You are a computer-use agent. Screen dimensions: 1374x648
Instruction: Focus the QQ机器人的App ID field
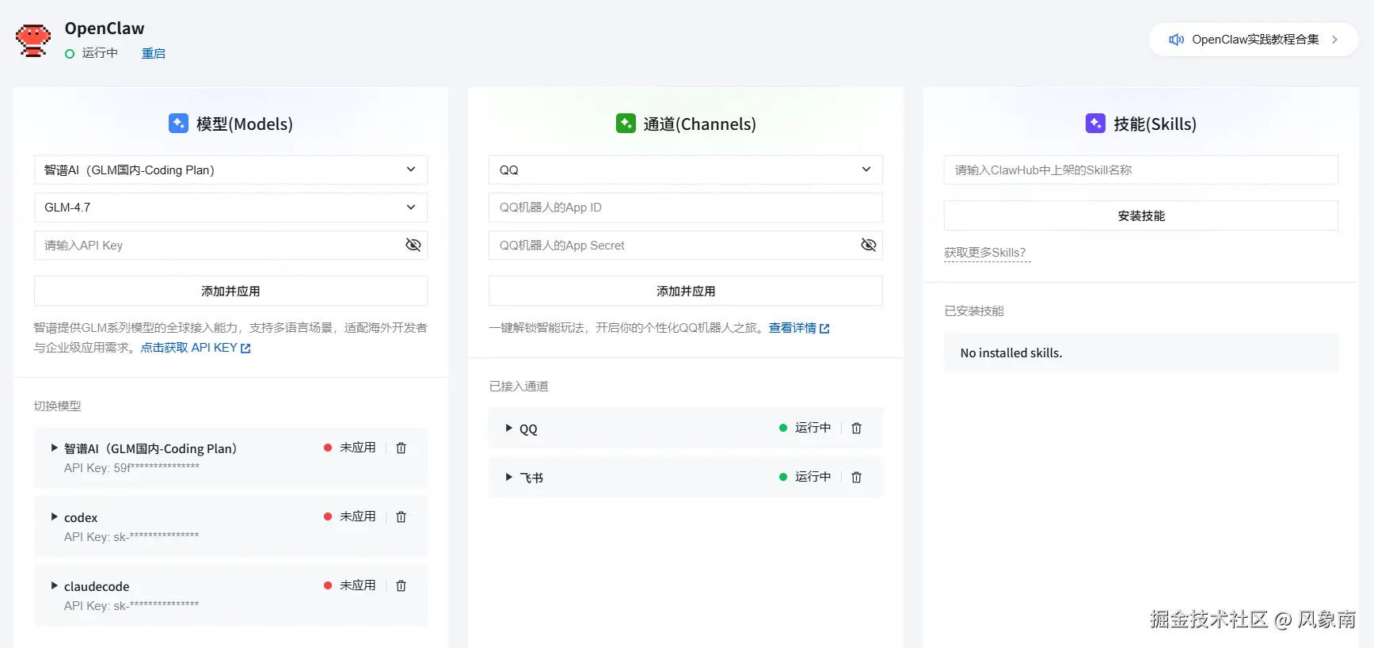(686, 208)
